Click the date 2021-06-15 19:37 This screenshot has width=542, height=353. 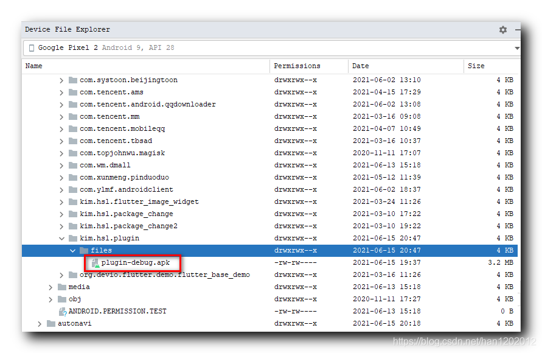click(x=387, y=262)
